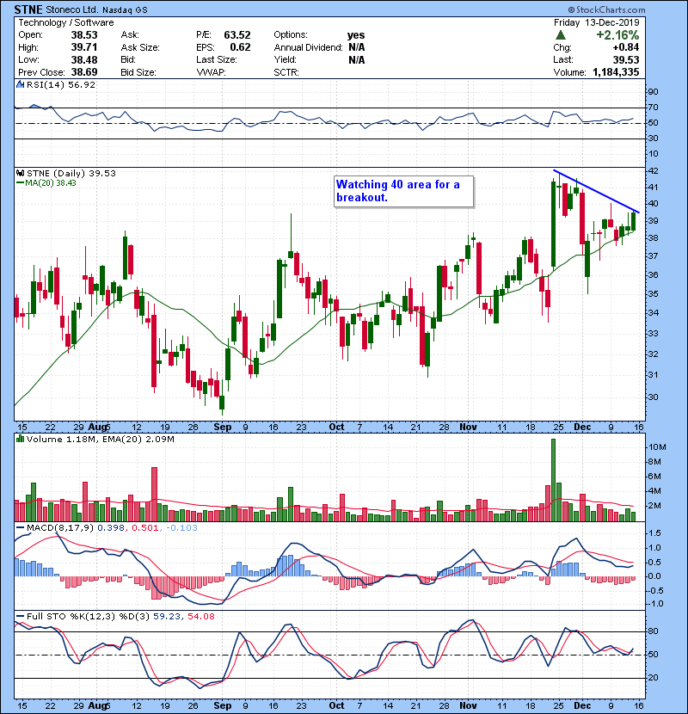
Task: Click the 30 price axis label
Action: click(x=653, y=397)
